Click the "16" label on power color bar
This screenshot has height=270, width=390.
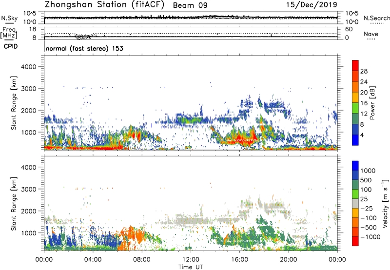[x=364, y=103]
